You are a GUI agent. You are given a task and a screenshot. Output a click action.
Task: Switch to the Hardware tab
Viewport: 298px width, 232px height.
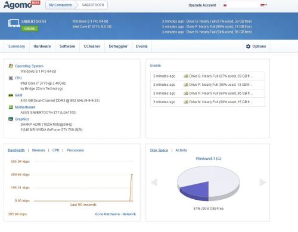click(42, 46)
